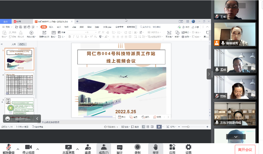
Task: Play slideshow from status bar button
Action: click(x=159, y=127)
